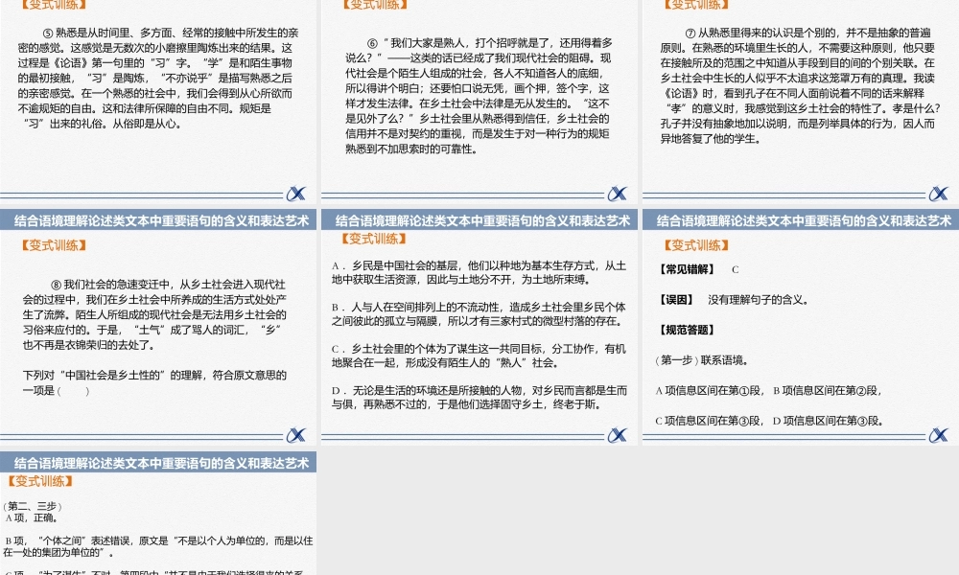This screenshot has width=959, height=575.
Task: Click the "(第二、三步)" line in last slide
Action: (x=33, y=506)
